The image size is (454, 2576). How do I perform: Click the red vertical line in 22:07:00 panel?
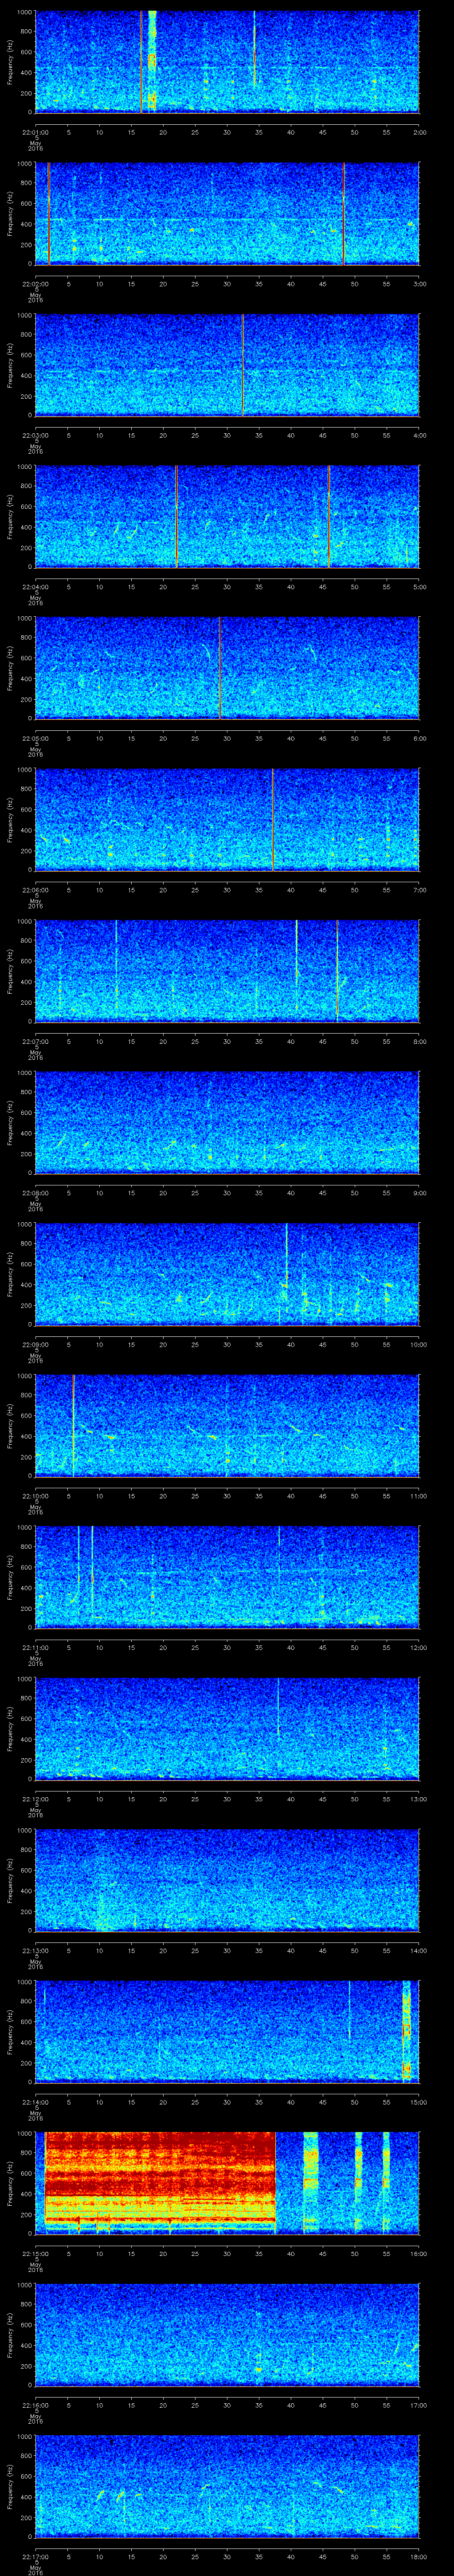coord(337,971)
